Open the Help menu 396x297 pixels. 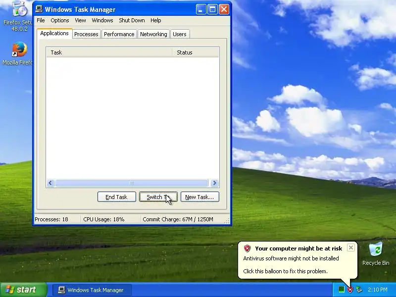155,20
